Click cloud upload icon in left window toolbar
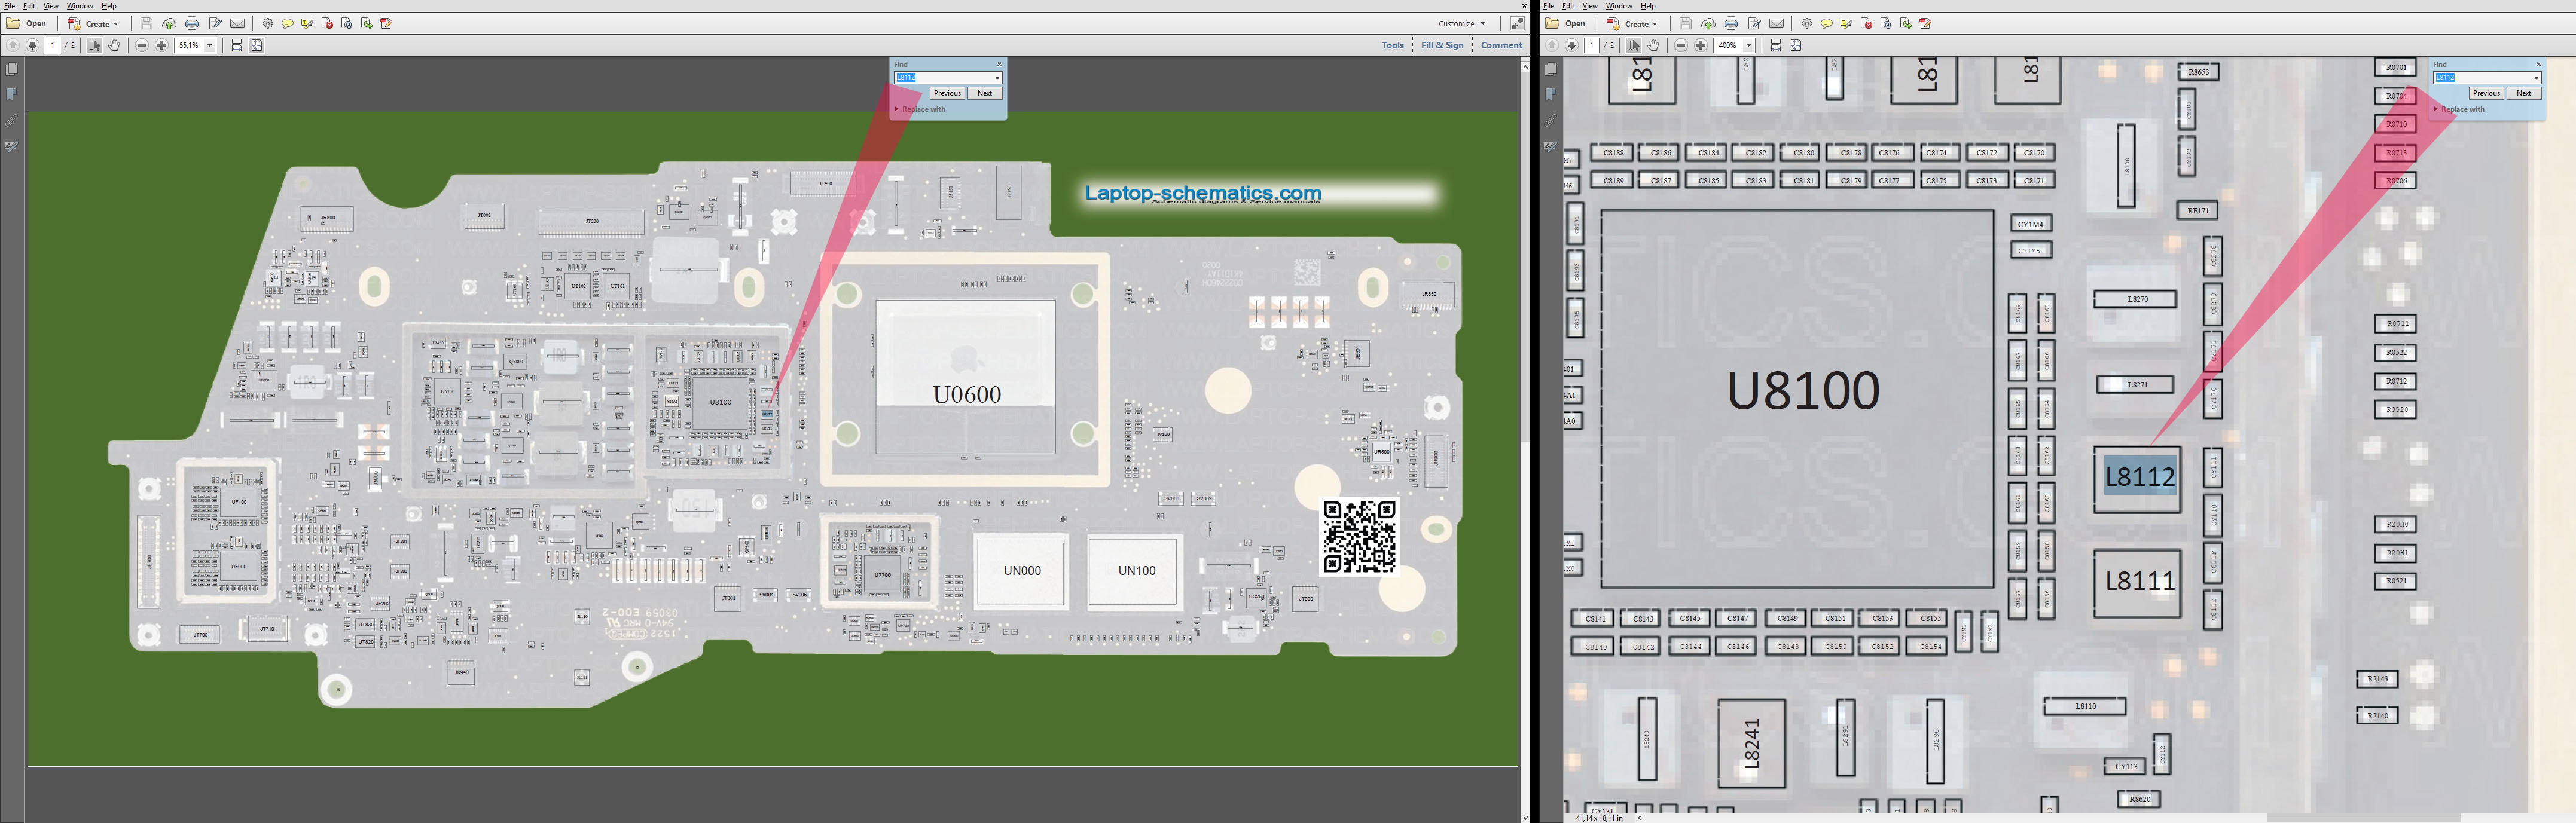 click(169, 23)
